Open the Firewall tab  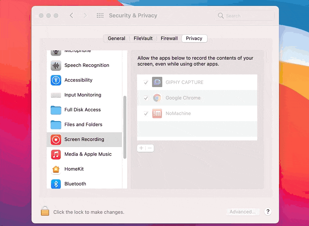point(169,39)
